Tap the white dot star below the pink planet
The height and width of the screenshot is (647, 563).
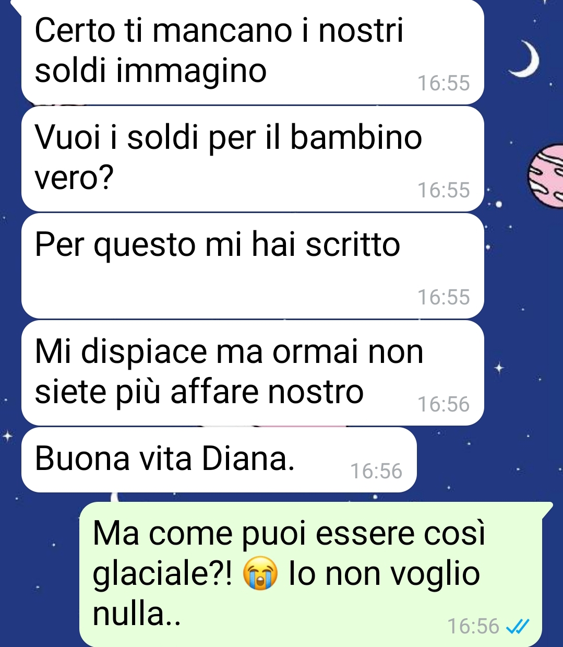[498, 204]
